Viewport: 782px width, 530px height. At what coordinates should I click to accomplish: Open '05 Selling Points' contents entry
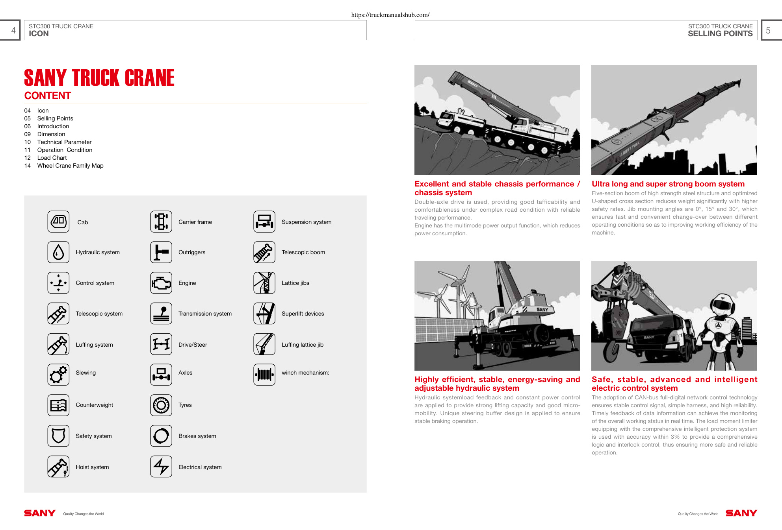[48, 118]
